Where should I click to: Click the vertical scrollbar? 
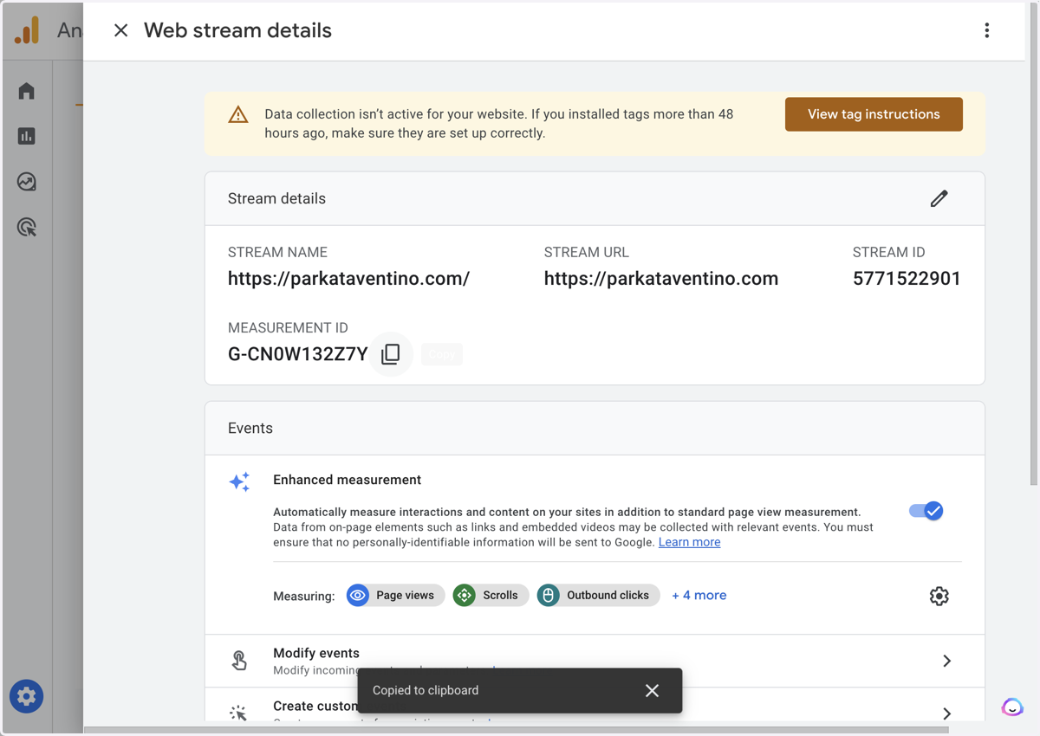coord(1033,242)
